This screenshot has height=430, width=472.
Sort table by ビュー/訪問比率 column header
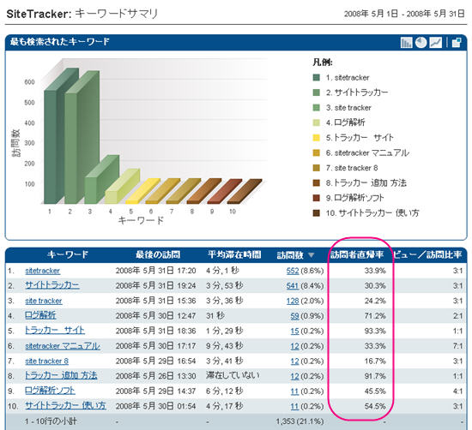pyautogui.click(x=427, y=254)
